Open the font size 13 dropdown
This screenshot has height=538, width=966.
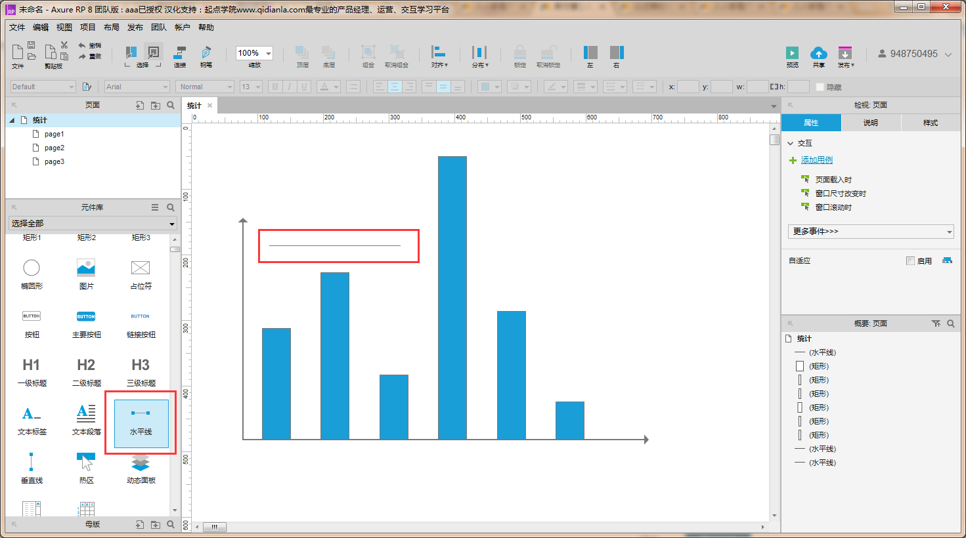(251, 87)
